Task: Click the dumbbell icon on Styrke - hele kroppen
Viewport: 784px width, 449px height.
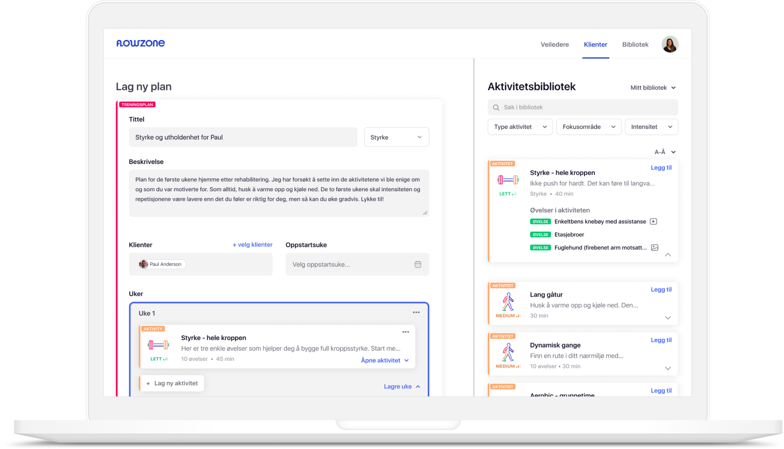Action: [x=508, y=180]
